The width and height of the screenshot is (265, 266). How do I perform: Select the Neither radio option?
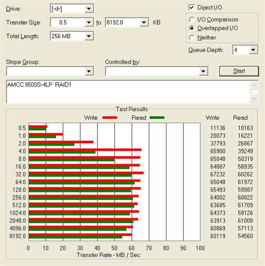tap(192, 37)
